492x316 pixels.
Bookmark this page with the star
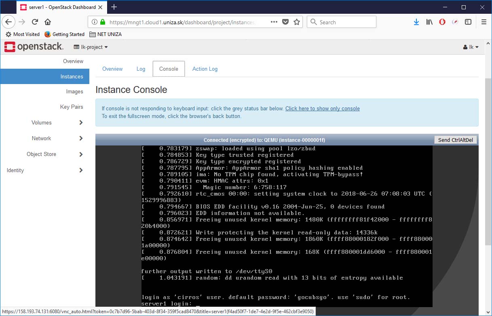[297, 22]
